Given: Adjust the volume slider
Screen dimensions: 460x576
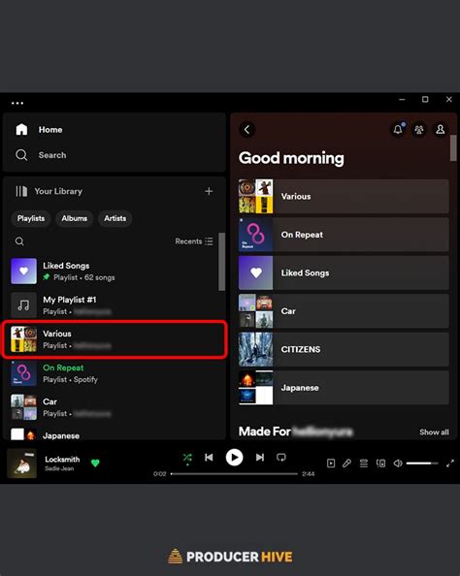Looking at the screenshot, I should [422, 464].
